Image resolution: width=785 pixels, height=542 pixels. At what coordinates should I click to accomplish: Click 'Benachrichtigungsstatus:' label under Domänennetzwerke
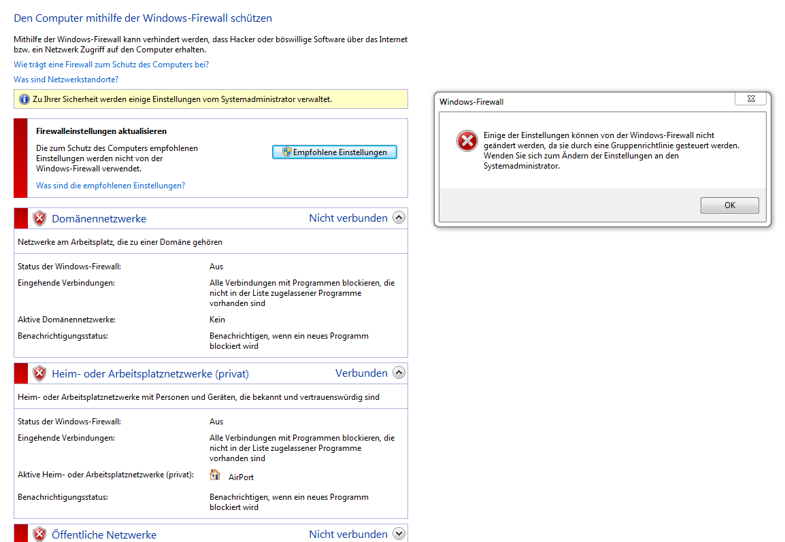(63, 336)
